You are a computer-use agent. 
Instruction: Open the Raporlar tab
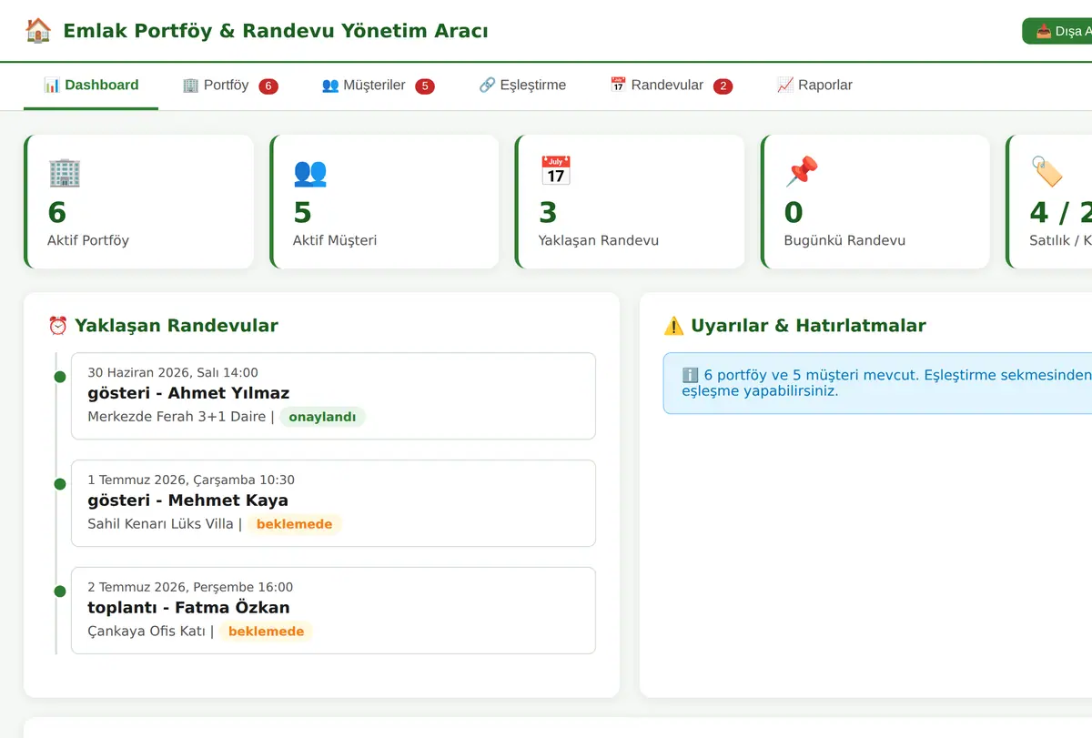coord(814,86)
